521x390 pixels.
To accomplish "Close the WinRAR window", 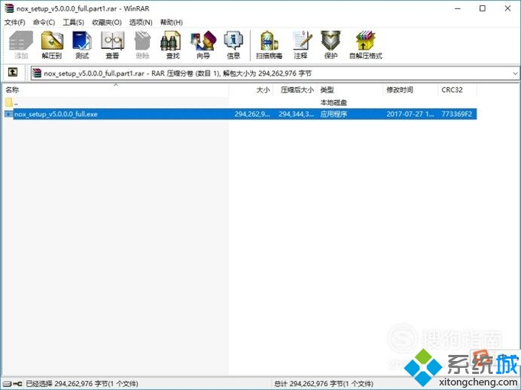I will (x=508, y=8).
